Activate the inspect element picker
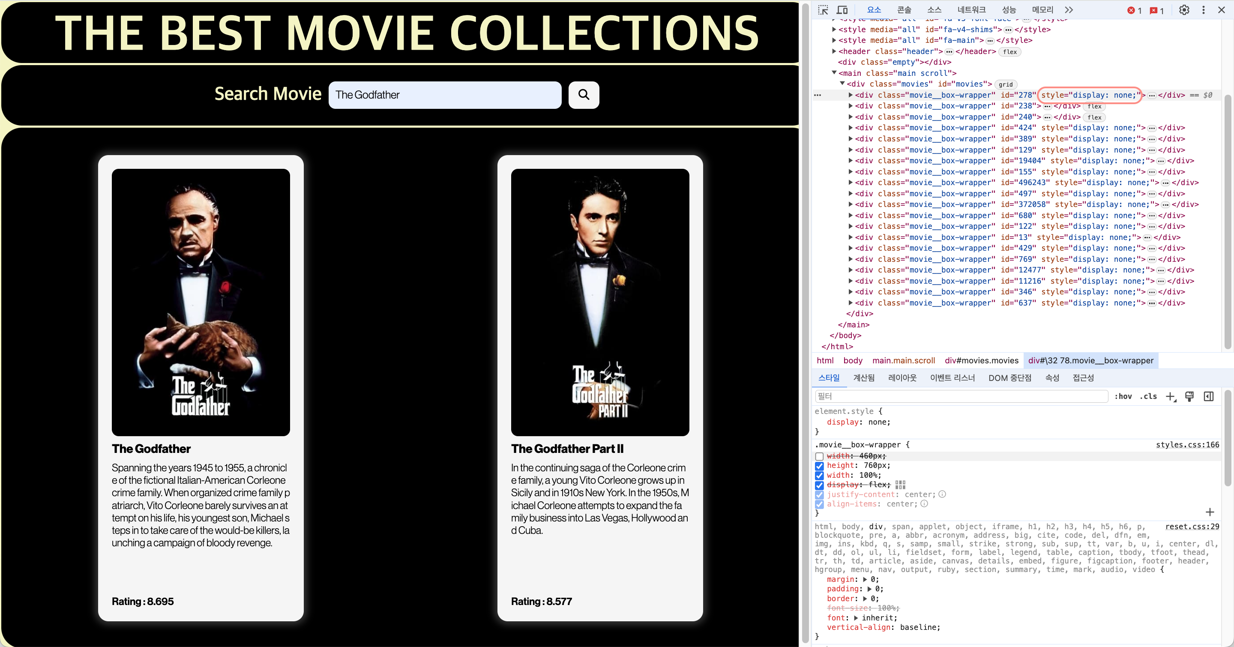This screenshot has width=1234, height=647. click(823, 10)
